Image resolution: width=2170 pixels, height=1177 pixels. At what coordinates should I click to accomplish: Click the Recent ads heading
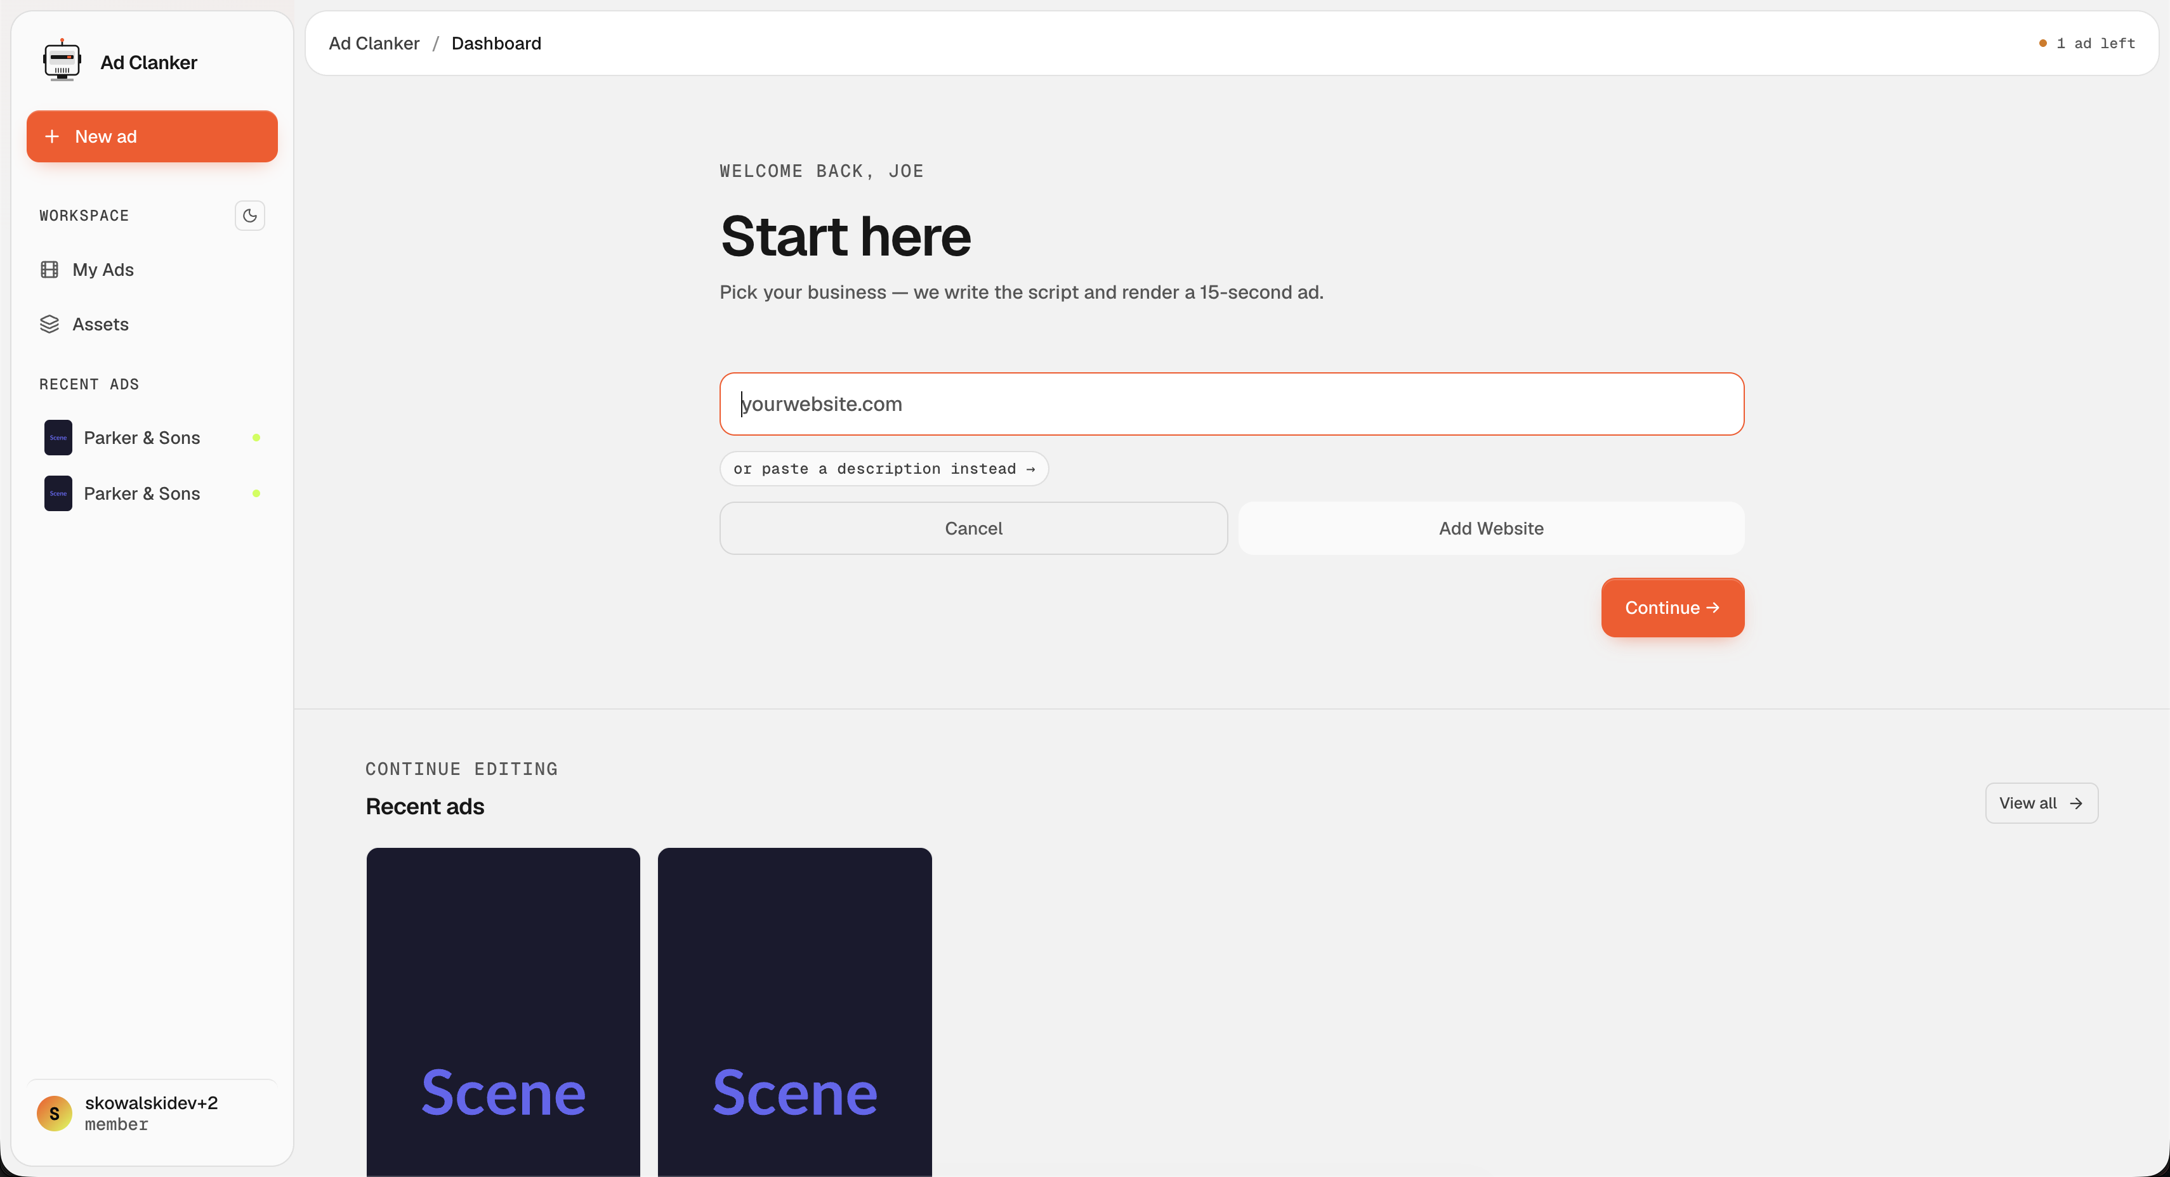point(424,807)
